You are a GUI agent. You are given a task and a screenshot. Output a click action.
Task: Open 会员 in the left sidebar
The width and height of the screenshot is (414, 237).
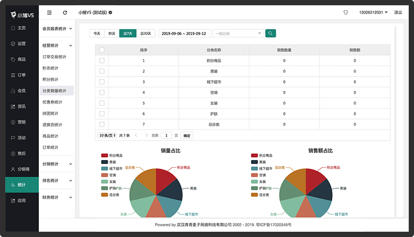click(x=22, y=91)
